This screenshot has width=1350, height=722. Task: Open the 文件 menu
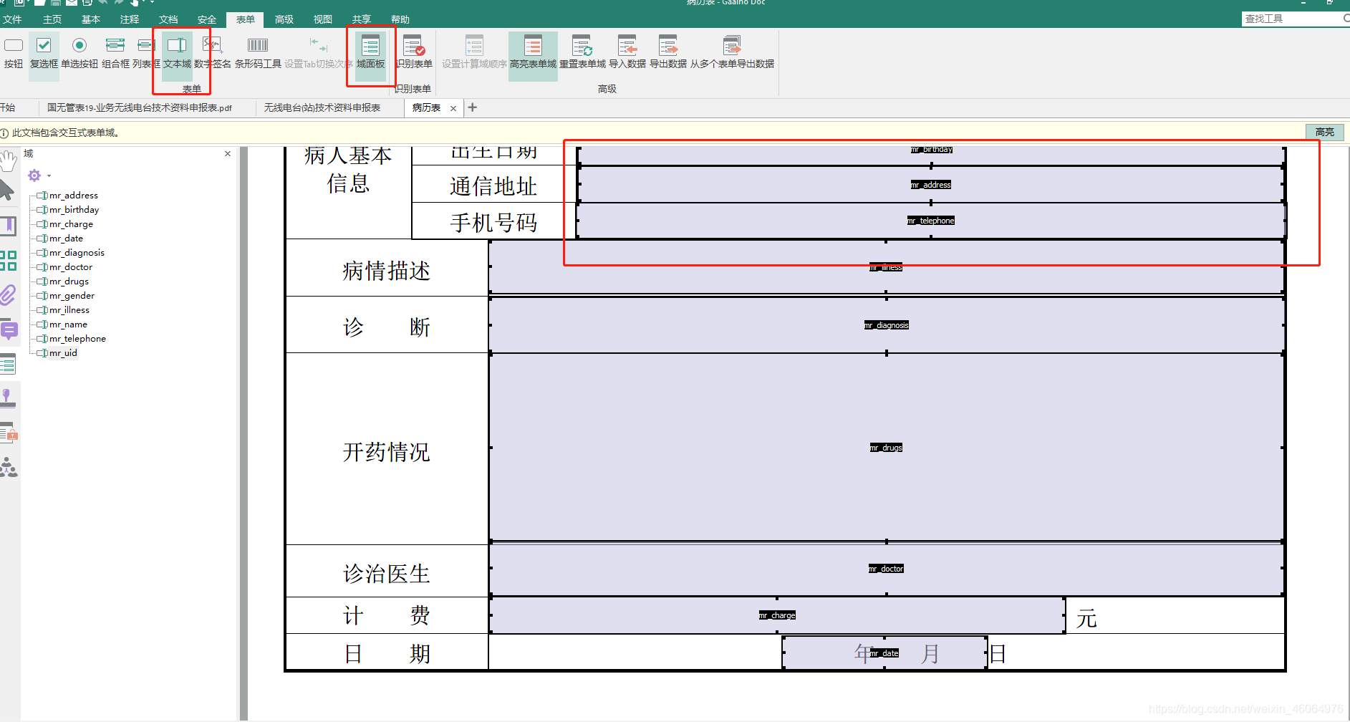point(12,19)
